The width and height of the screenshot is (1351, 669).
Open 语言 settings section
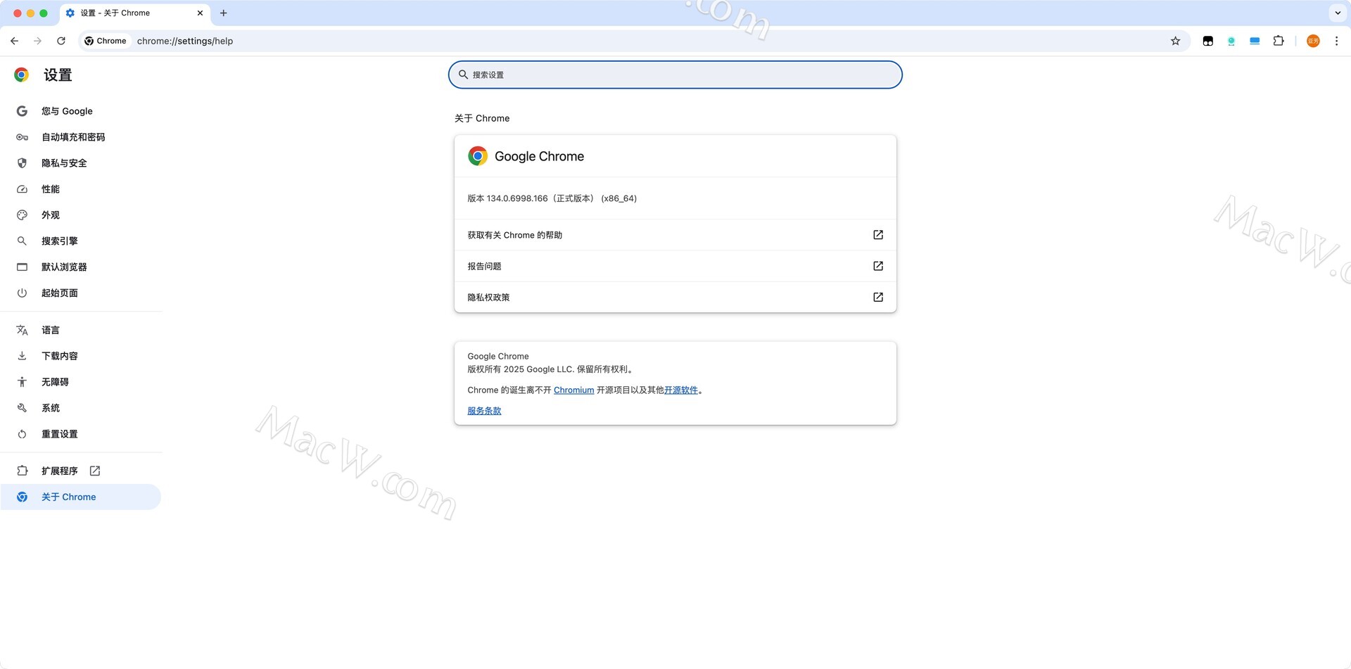click(81, 330)
